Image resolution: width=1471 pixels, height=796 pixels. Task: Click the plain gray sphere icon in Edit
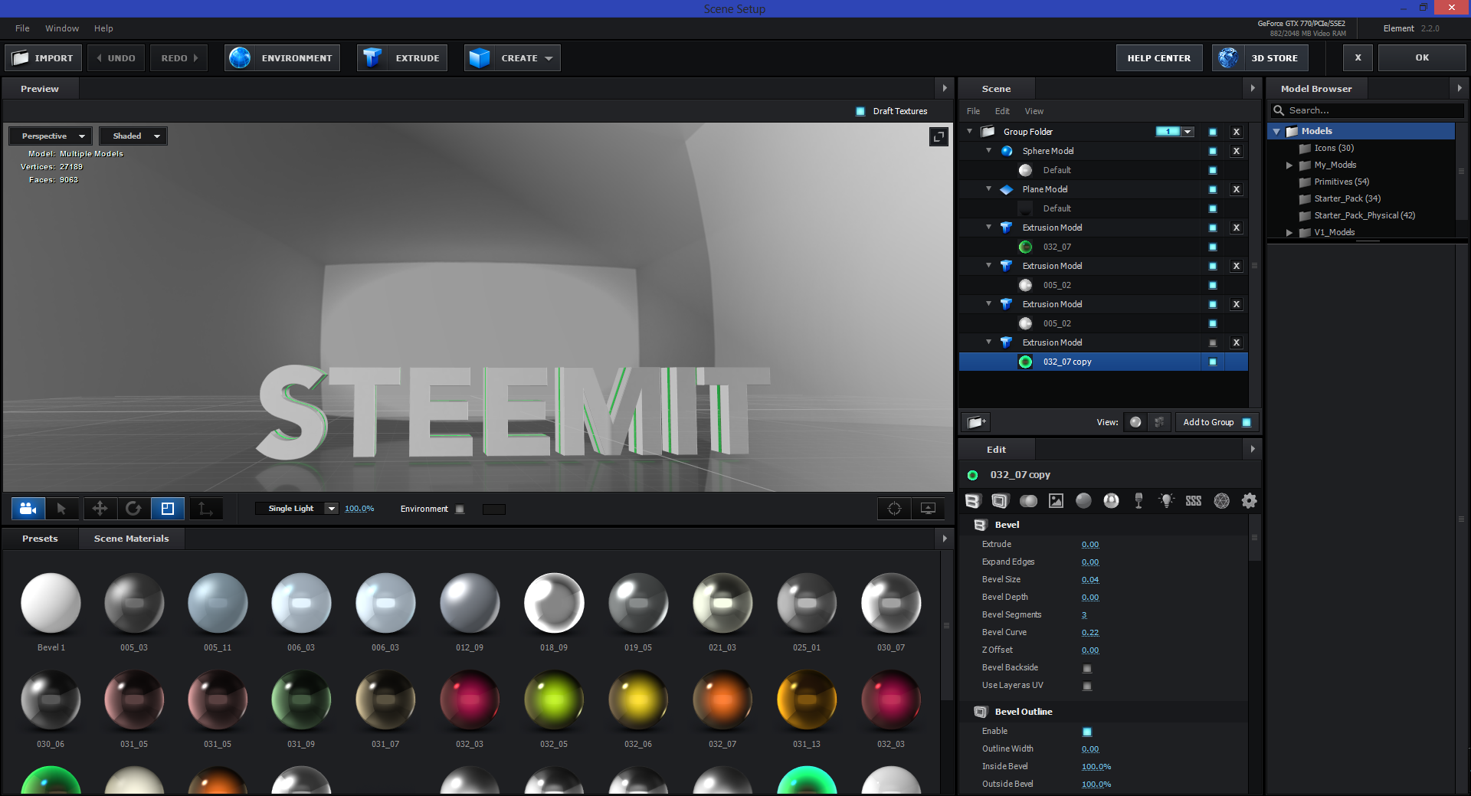point(1083,501)
